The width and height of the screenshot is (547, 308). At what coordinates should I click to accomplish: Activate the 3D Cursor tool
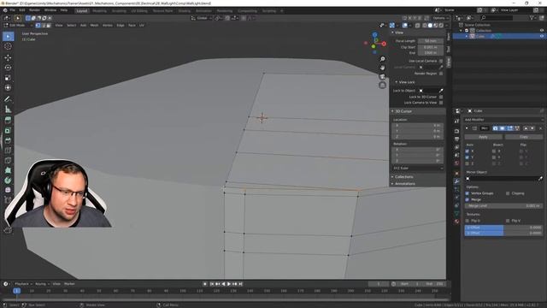click(x=8, y=46)
